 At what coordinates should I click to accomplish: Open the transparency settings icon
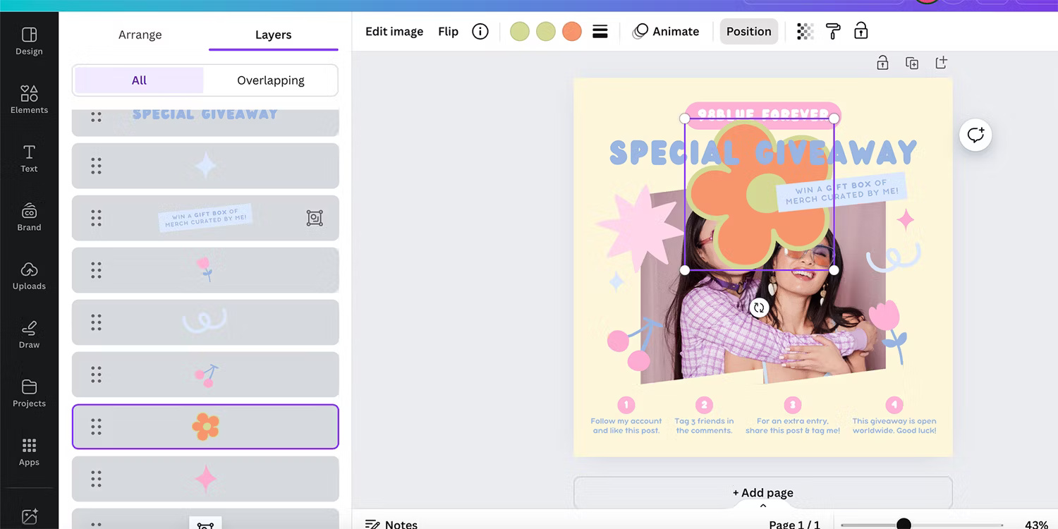click(805, 31)
